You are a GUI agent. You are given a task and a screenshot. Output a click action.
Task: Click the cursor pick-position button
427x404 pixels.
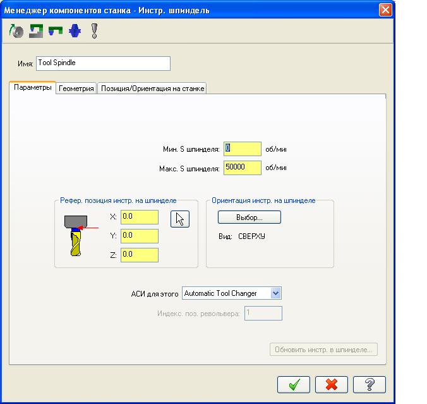(x=180, y=219)
